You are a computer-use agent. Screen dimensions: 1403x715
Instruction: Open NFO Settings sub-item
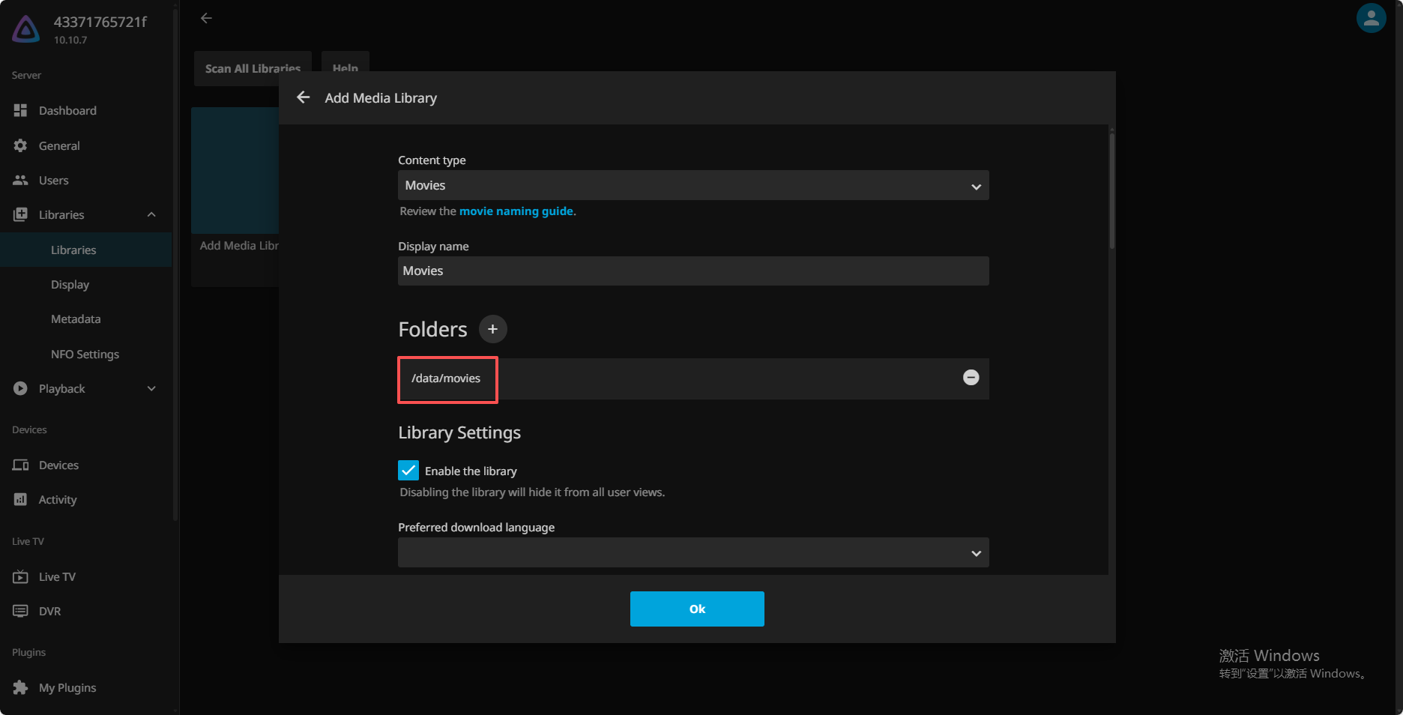pyautogui.click(x=86, y=354)
